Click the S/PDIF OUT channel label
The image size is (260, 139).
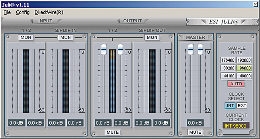(152, 31)
